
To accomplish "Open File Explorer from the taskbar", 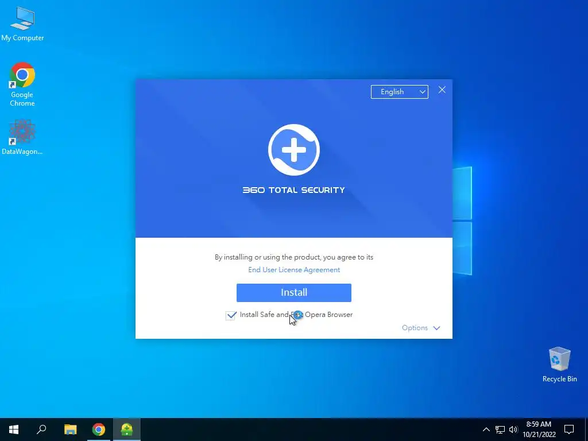I will pos(70,430).
